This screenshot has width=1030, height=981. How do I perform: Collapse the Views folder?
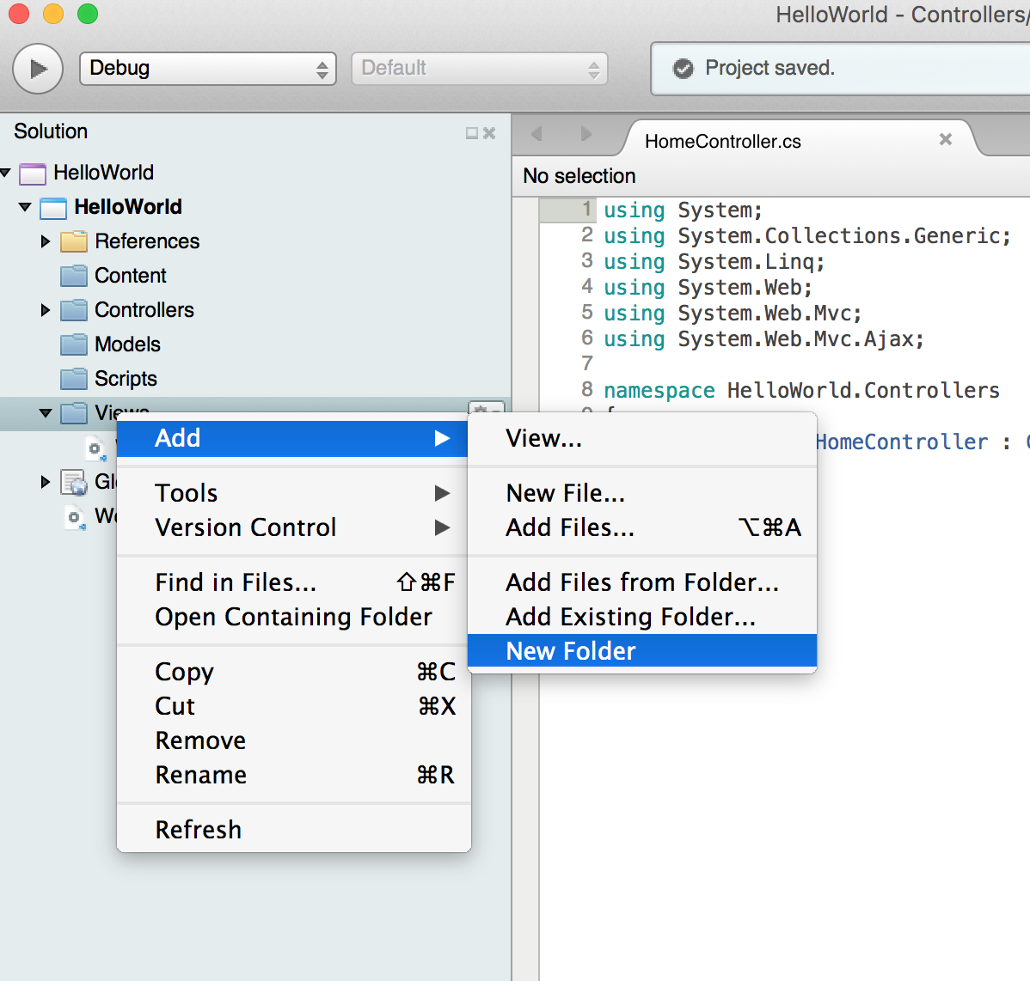[x=46, y=412]
